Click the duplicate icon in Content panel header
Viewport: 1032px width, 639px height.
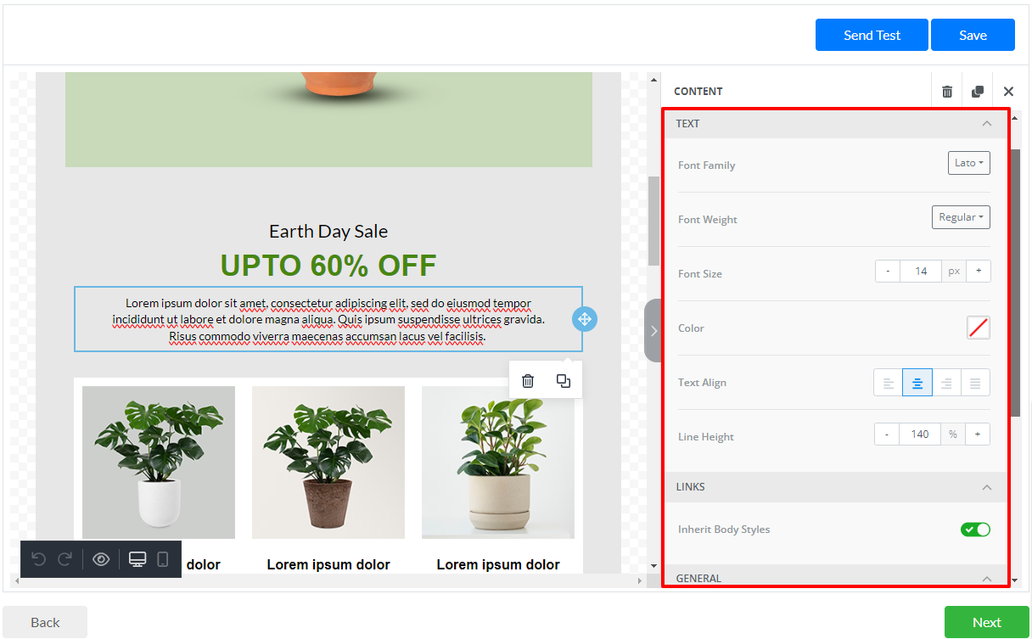978,92
